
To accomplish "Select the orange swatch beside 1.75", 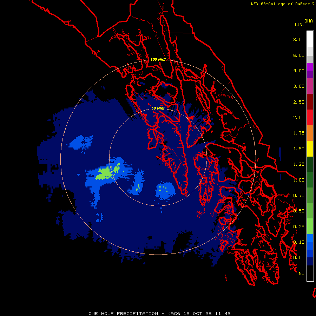I will coord(310,133).
